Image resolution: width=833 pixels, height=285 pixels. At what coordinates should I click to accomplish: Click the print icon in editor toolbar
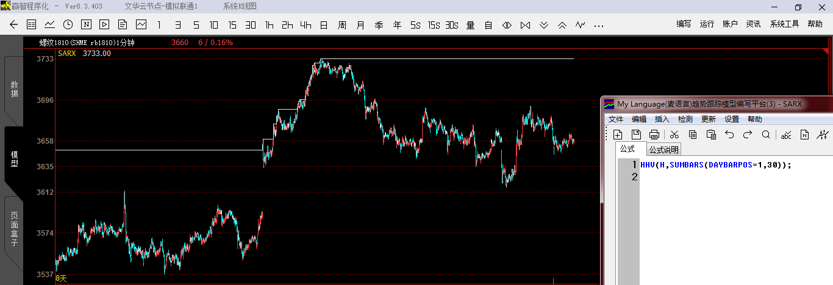[654, 135]
